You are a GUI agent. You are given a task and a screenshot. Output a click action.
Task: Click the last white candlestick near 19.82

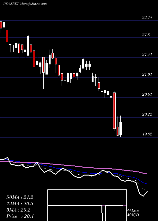tap(121, 128)
